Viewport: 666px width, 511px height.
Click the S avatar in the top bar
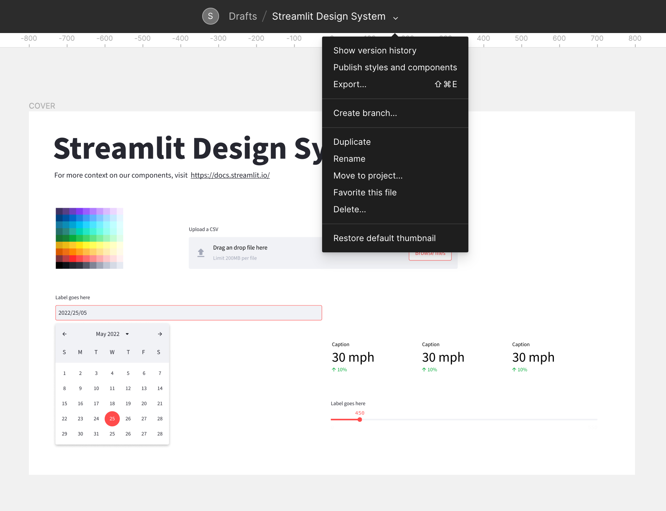coord(210,16)
